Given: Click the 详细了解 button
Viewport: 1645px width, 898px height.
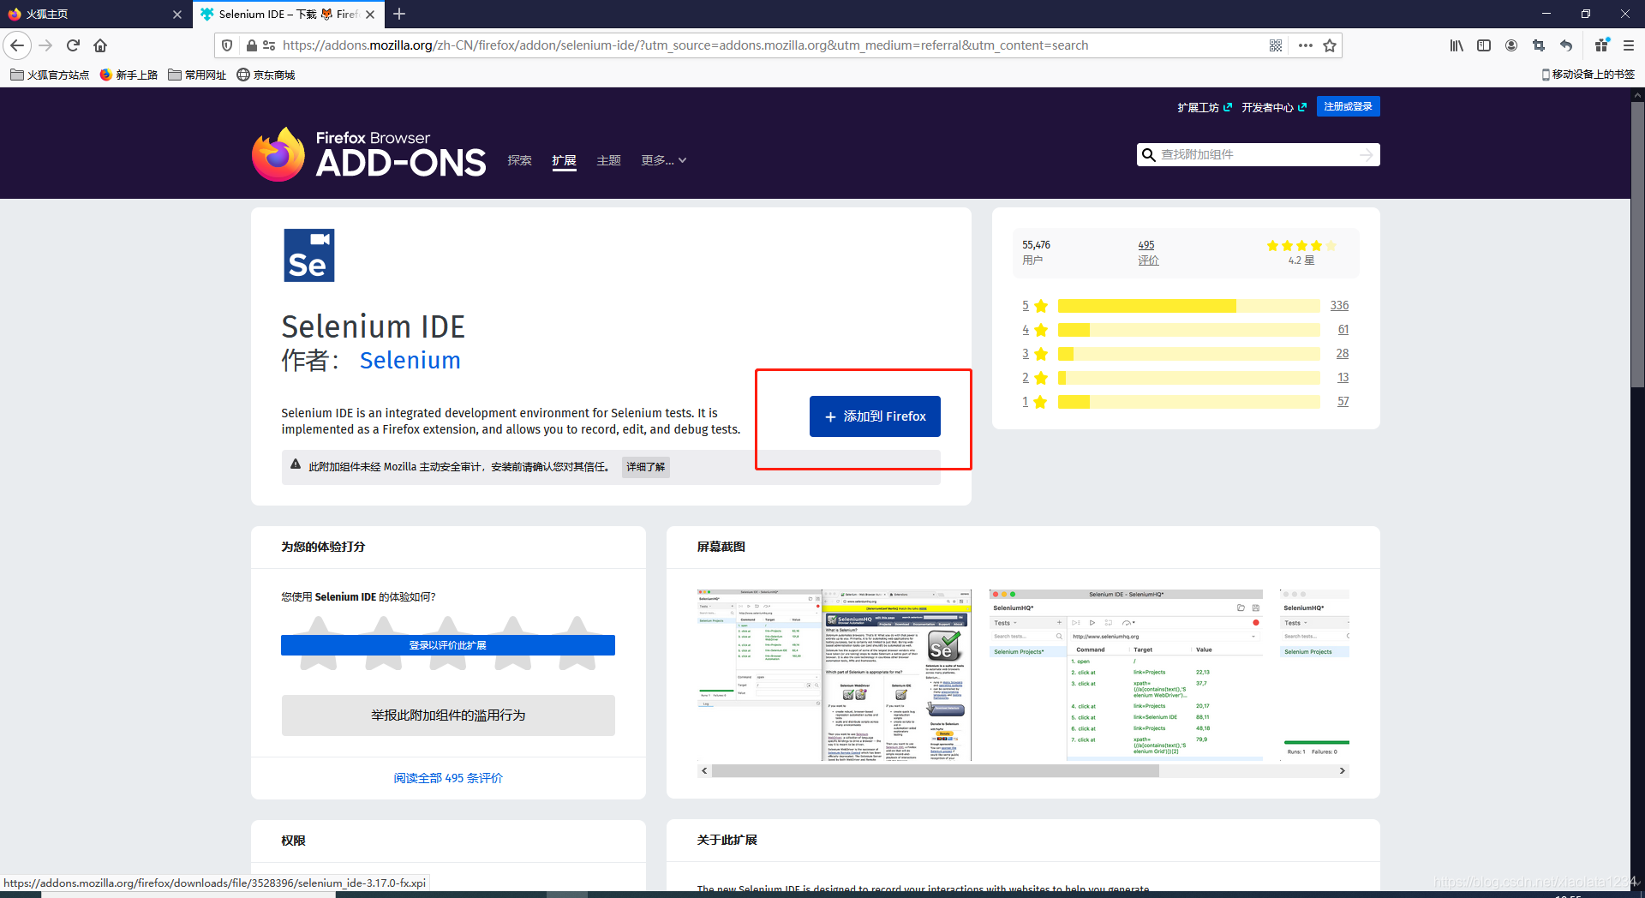Looking at the screenshot, I should pyautogui.click(x=645, y=467).
